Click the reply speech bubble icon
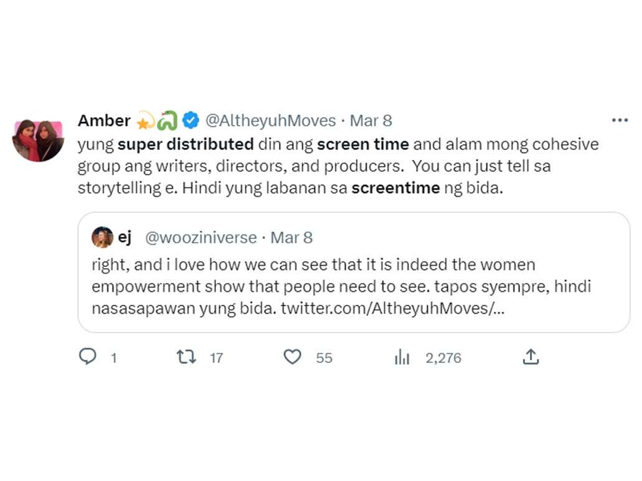Screen dimensions: 642x481 [x=88, y=357]
